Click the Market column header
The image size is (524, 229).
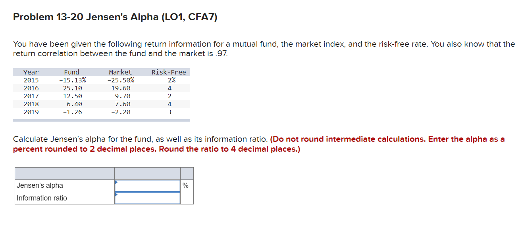120,72
